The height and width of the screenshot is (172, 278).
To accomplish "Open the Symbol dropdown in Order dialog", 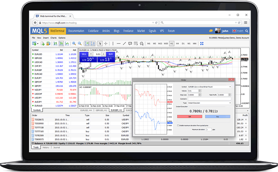I will tap(209, 87).
